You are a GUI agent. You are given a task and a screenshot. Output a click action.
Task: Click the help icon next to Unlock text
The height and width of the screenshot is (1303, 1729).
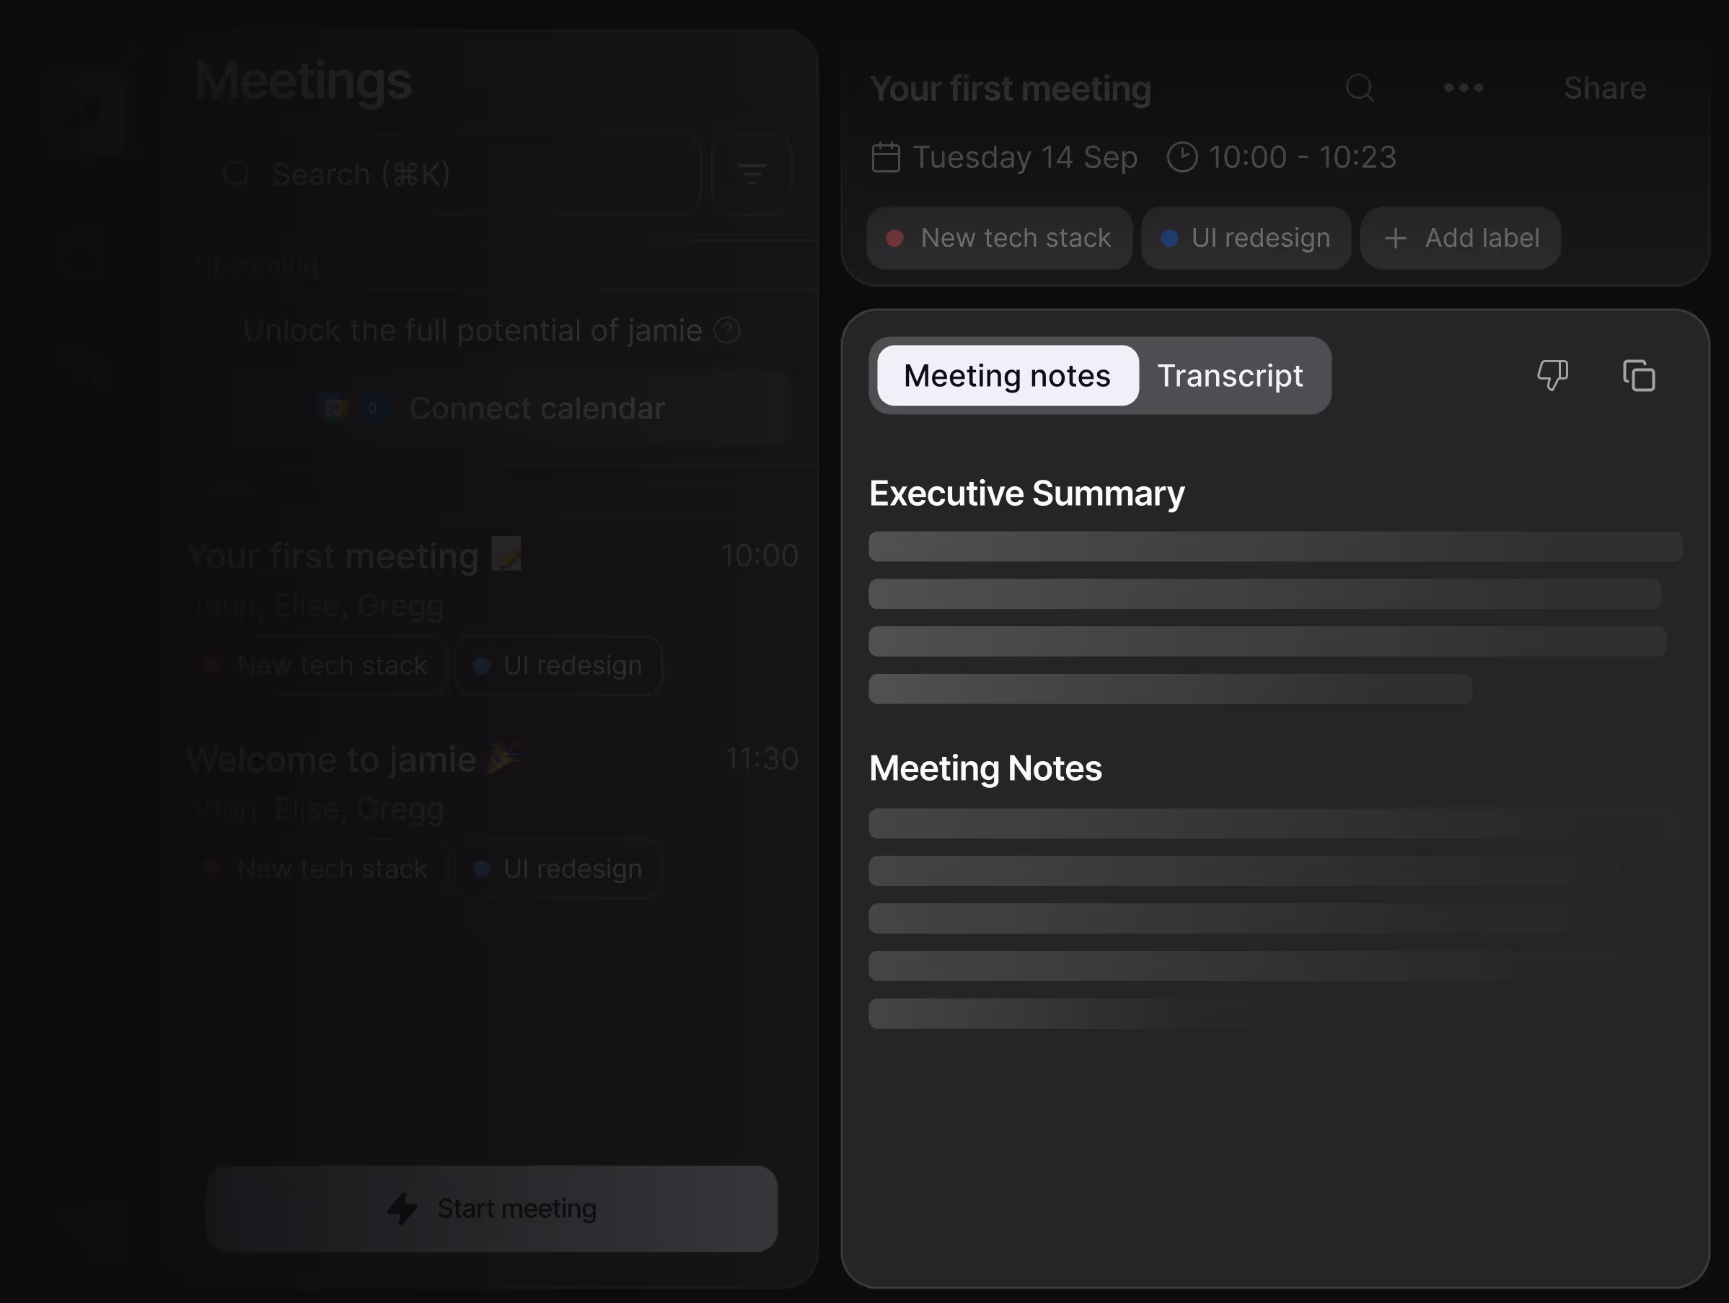(x=727, y=330)
